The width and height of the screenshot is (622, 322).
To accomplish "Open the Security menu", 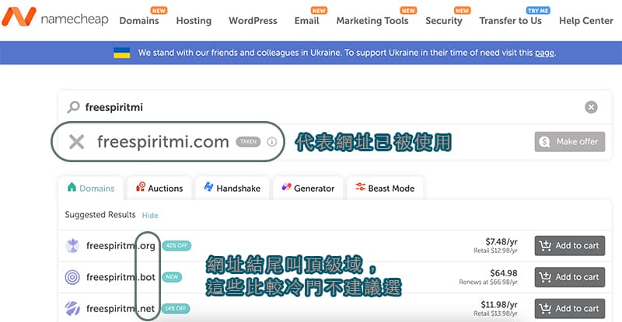I will coord(444,21).
